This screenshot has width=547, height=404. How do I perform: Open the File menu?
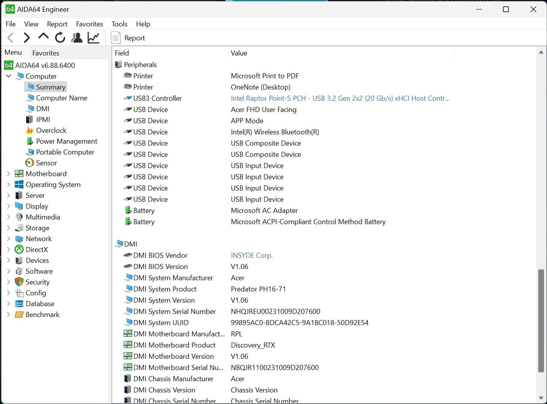(x=11, y=24)
